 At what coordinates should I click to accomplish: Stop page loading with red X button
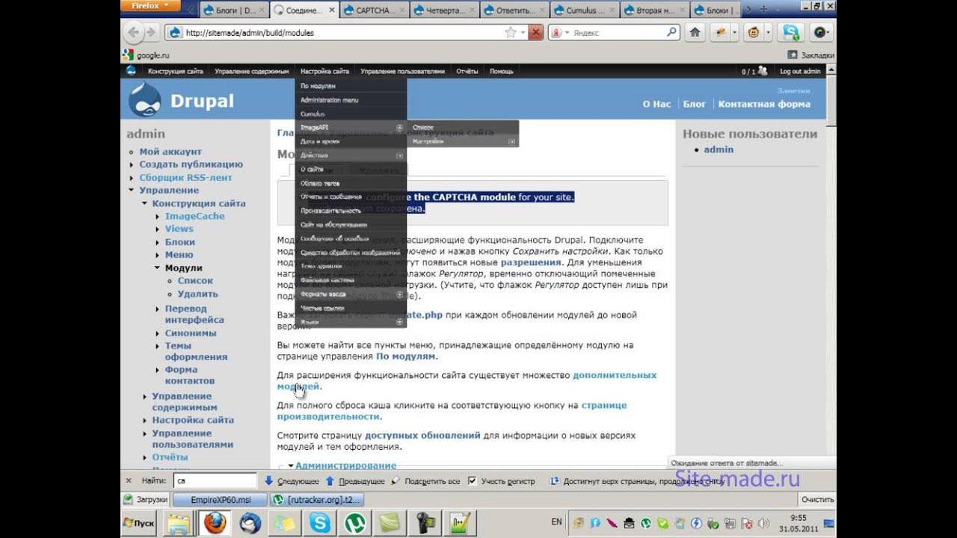click(535, 33)
